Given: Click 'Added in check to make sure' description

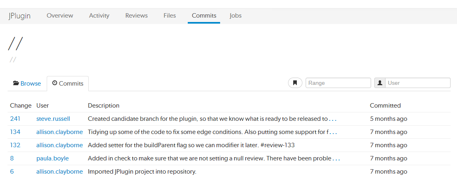Looking at the screenshot, I should (x=210, y=158).
